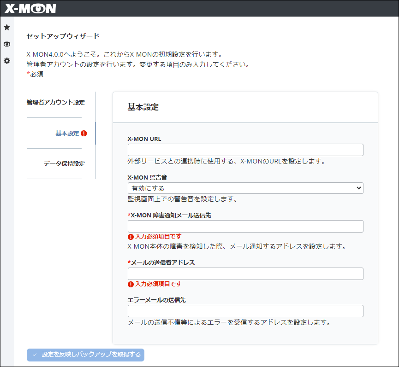The image size is (399, 367).
Task: Expand the X-MON 警告音 dropdown
Action: 245,188
